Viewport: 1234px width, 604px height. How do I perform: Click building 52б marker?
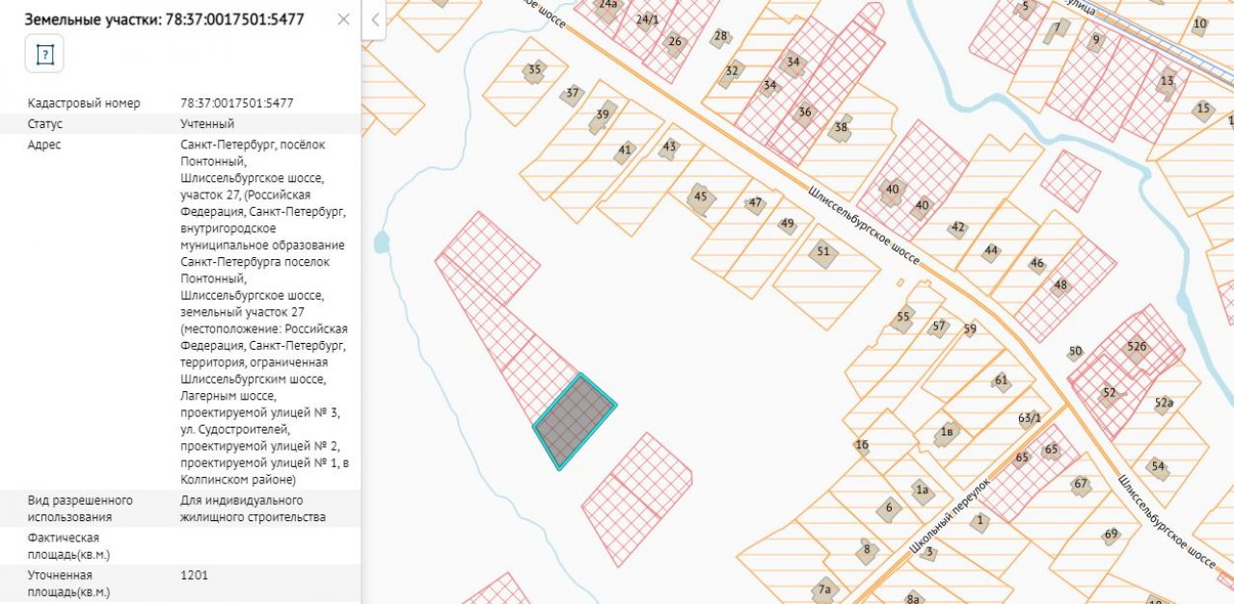[x=1137, y=348]
